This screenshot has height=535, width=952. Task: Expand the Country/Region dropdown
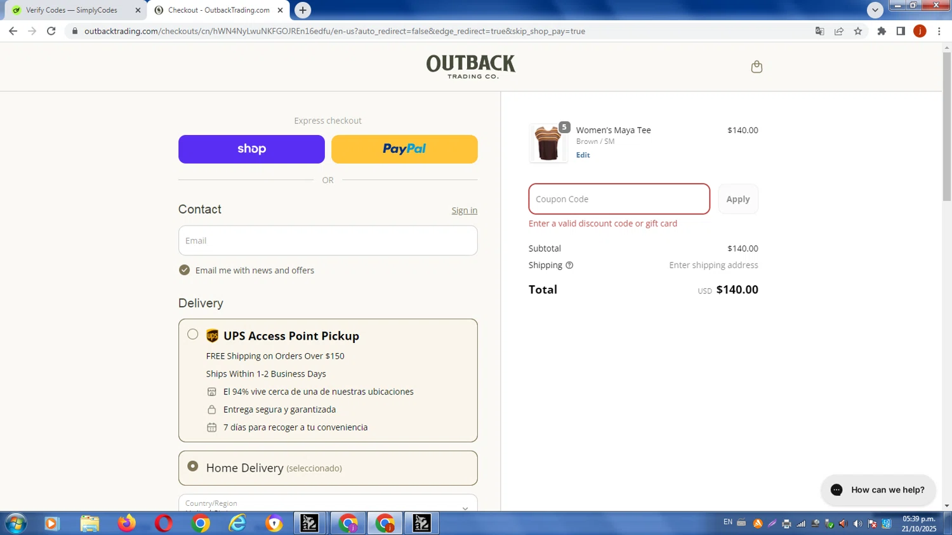point(327,503)
